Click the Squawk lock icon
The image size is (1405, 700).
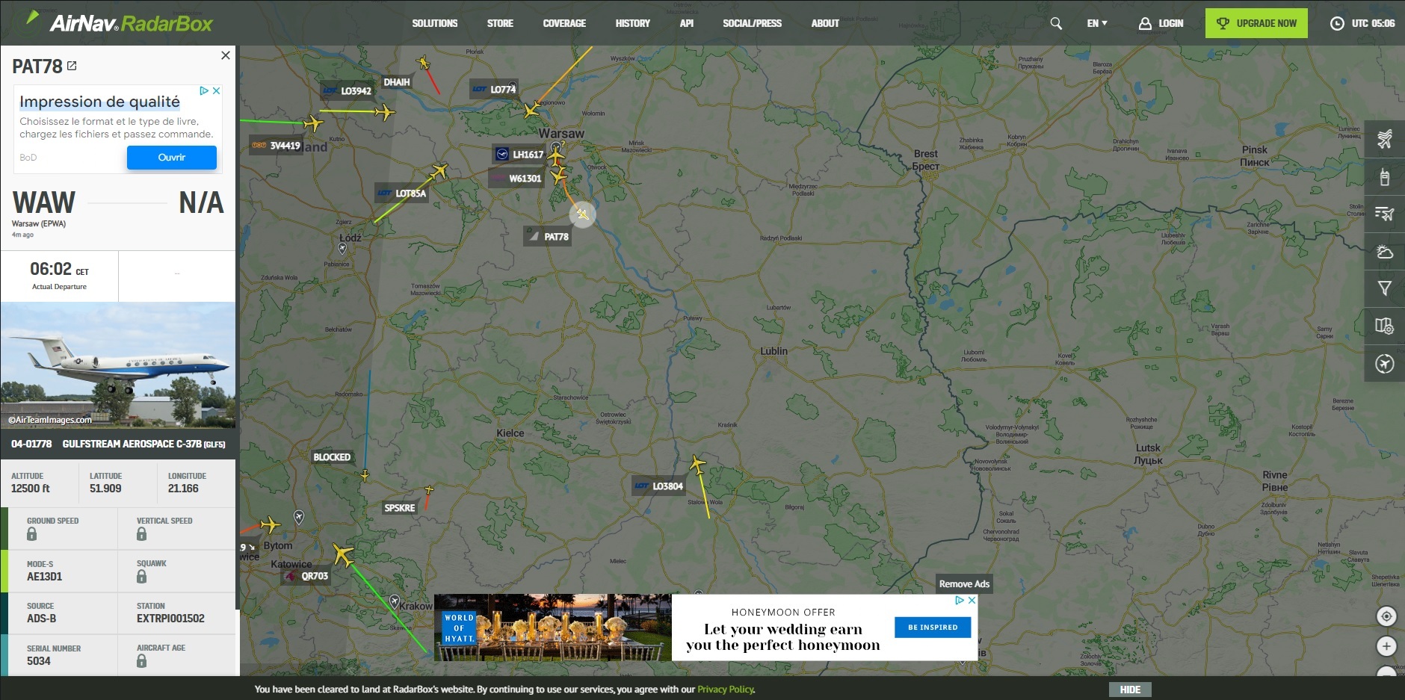[141, 577]
